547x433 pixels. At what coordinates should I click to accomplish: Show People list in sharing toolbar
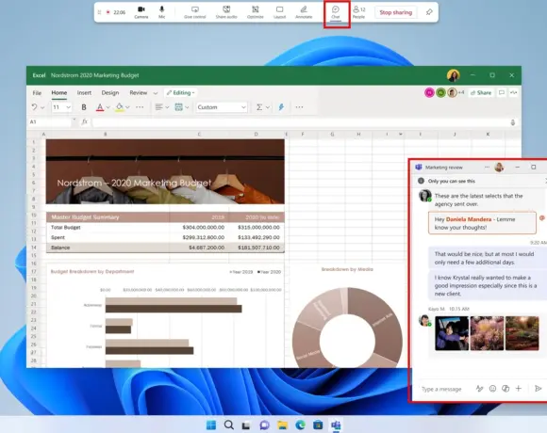358,12
